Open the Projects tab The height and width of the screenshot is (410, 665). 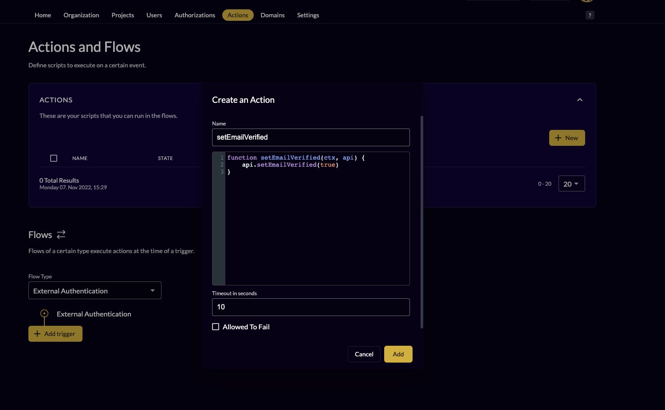pyautogui.click(x=122, y=15)
